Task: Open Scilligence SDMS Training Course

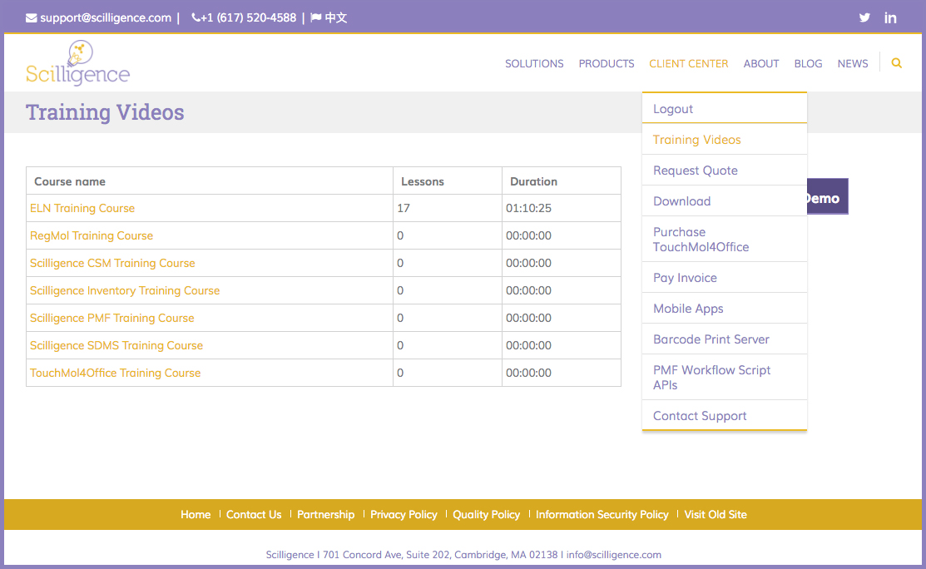Action: point(116,345)
